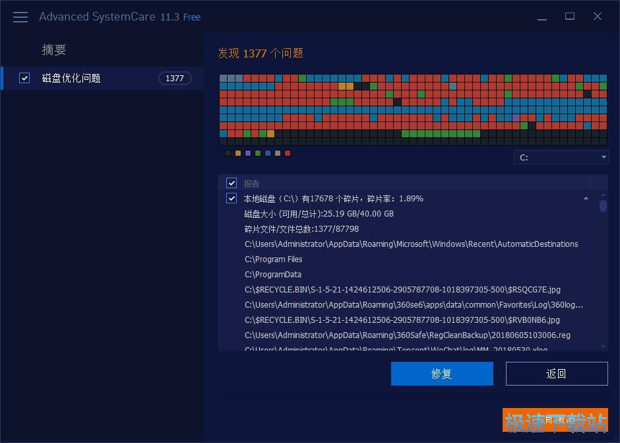Click the 1377 count badge
The image size is (620, 443).
point(175,79)
